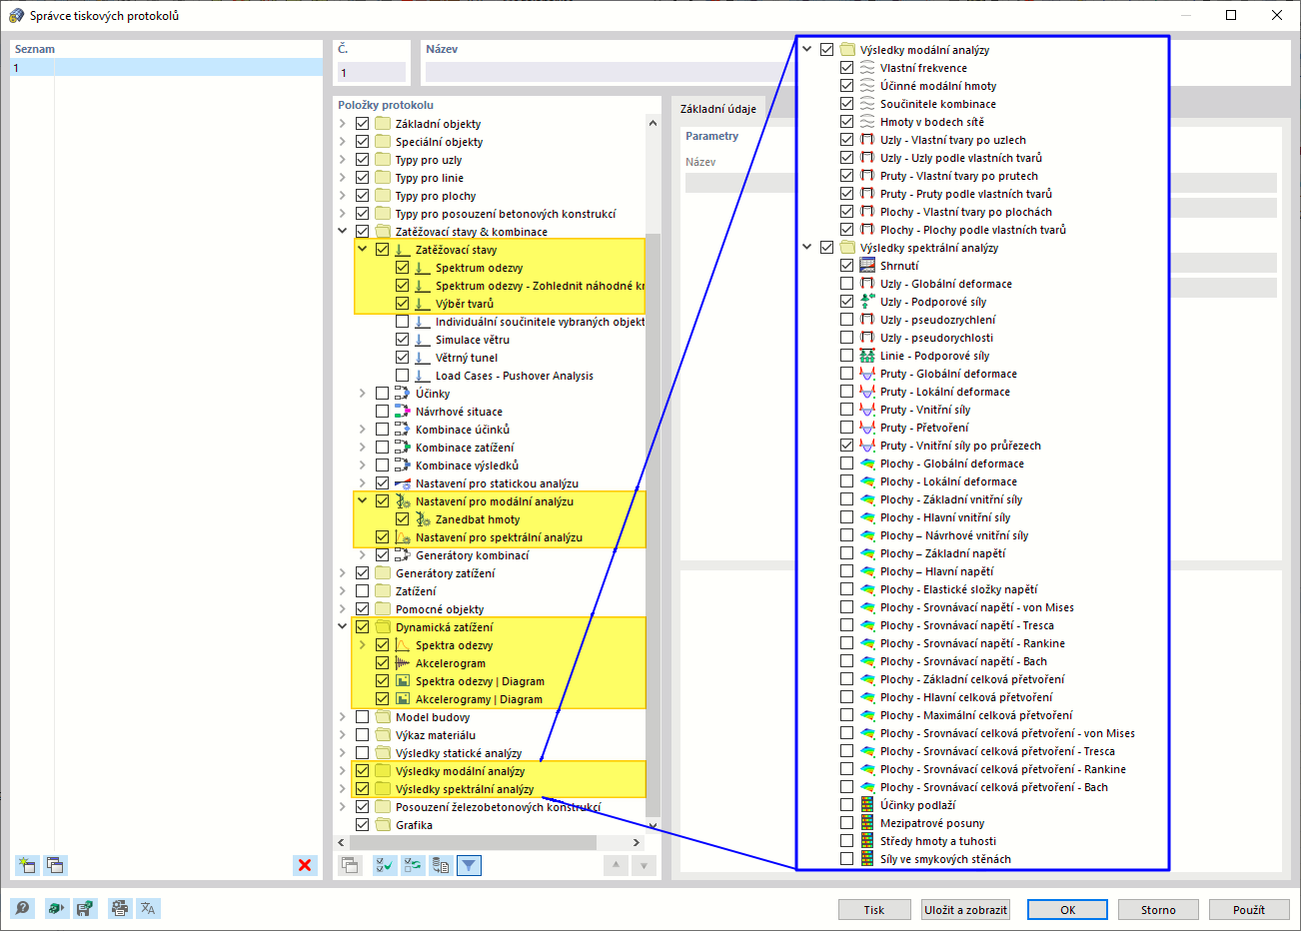Select the Výběr tvarů tree row
Viewport: 1301px width, 931px height.
coord(465,304)
